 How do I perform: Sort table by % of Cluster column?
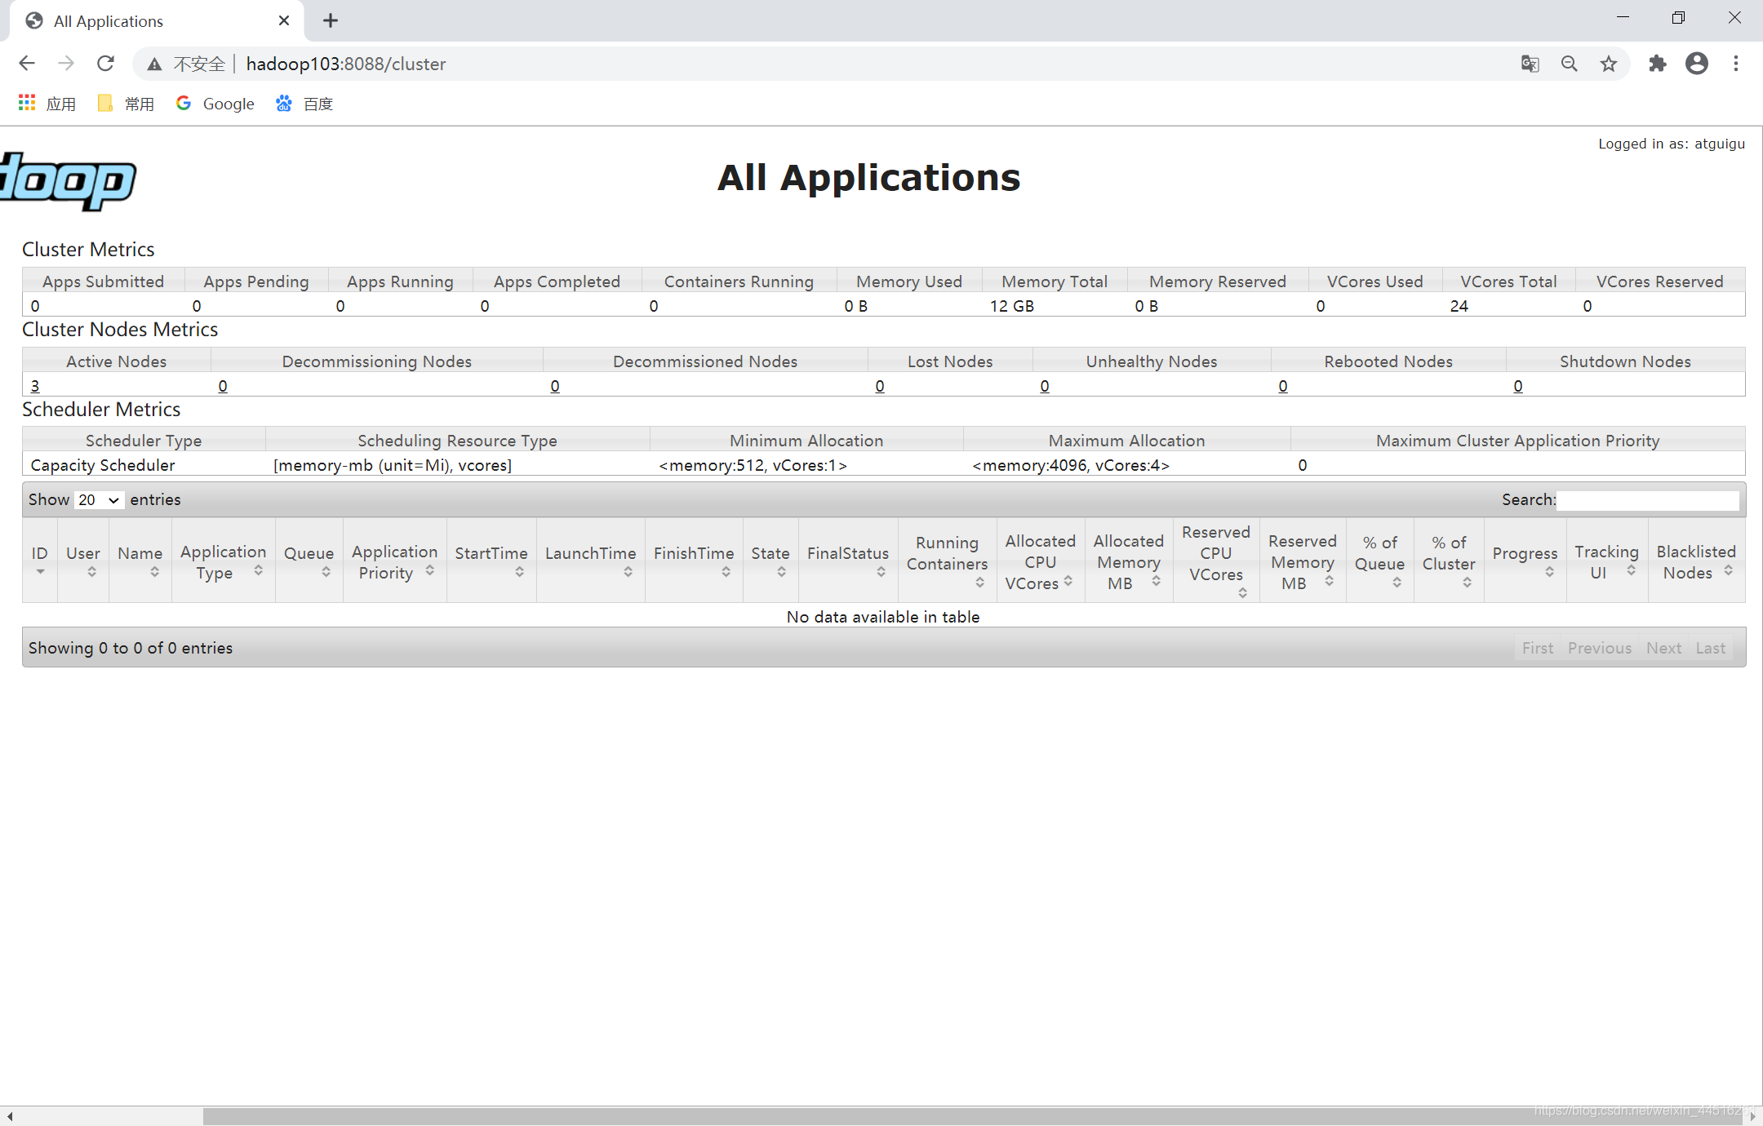pos(1449,561)
